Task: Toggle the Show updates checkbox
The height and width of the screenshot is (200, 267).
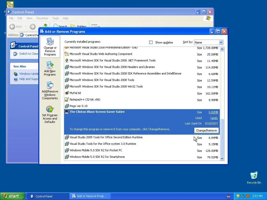Action: tap(151, 42)
